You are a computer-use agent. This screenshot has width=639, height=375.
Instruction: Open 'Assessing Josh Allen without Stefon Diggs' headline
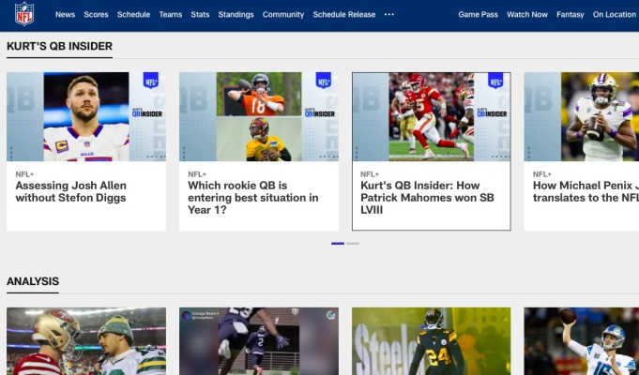[x=71, y=191]
